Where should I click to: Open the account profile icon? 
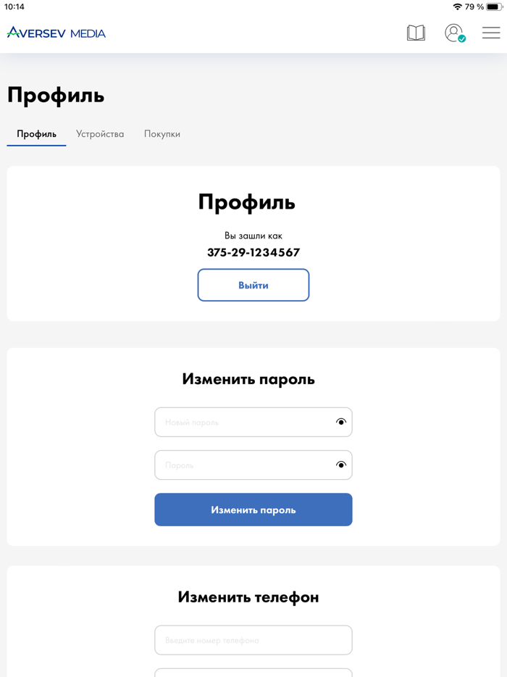(x=453, y=33)
